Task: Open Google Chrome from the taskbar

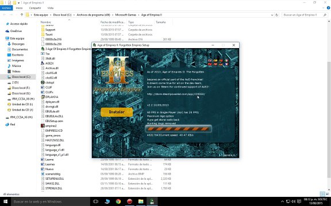Action: [x=118, y=201]
